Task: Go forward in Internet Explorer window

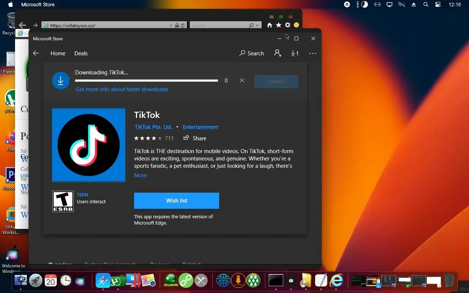Action: pos(35,25)
